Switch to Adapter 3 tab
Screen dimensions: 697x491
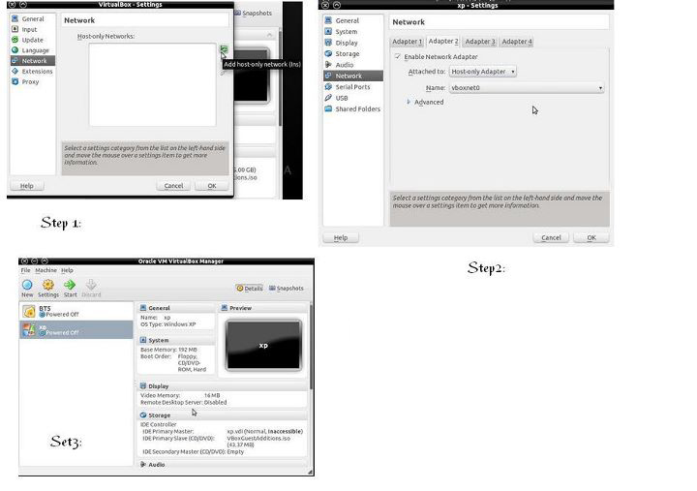coord(479,42)
